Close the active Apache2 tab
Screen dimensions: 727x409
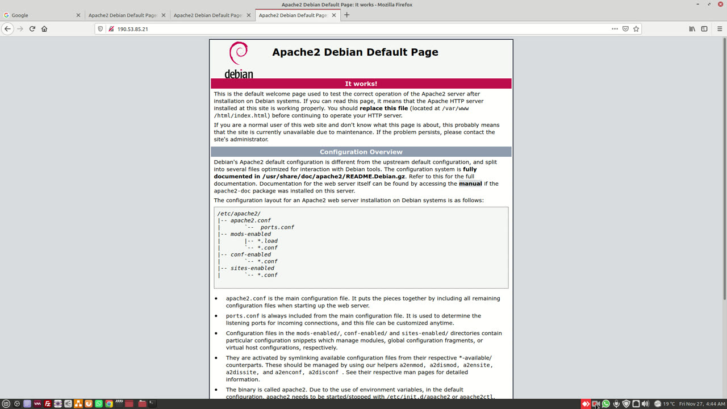(334, 15)
